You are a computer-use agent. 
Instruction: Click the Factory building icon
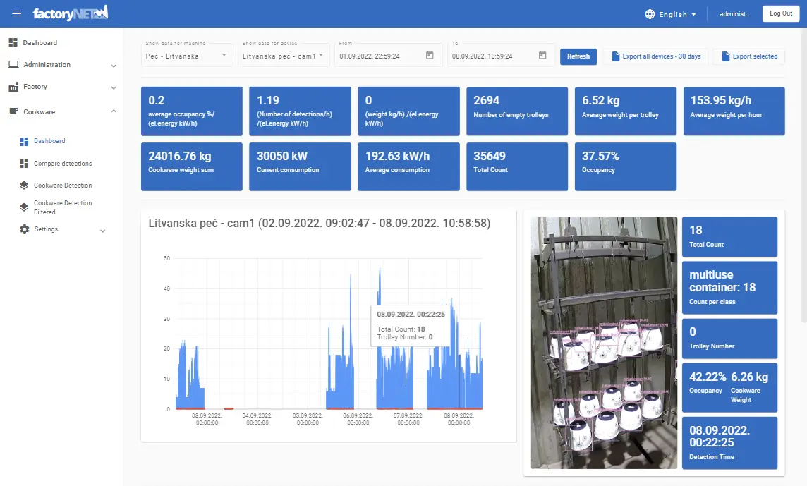coord(13,87)
